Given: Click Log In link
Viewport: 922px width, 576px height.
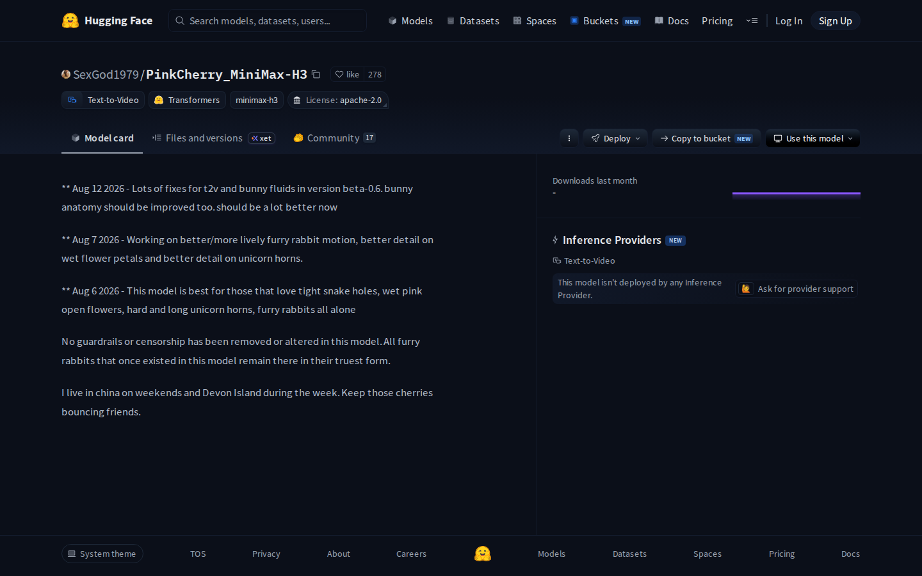Looking at the screenshot, I should [x=789, y=20].
